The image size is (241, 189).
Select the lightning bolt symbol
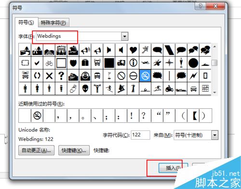(x=193, y=76)
